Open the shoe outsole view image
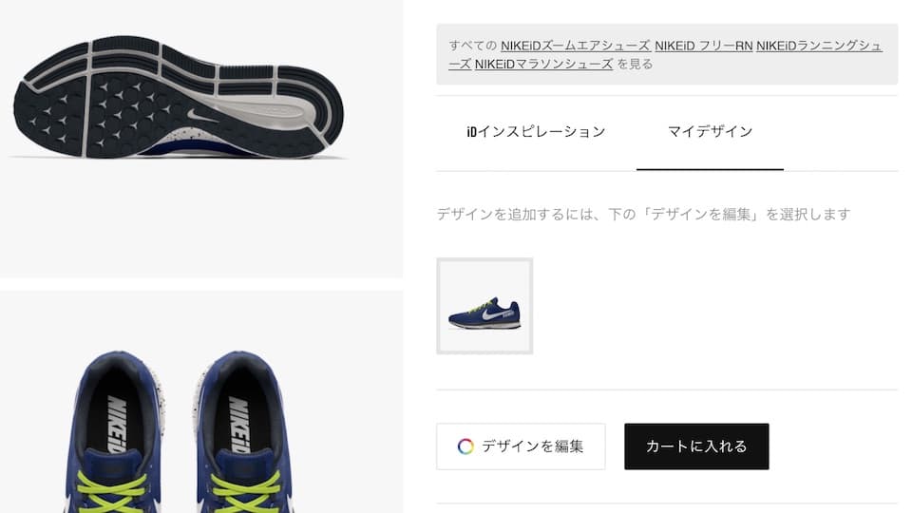 [201, 139]
